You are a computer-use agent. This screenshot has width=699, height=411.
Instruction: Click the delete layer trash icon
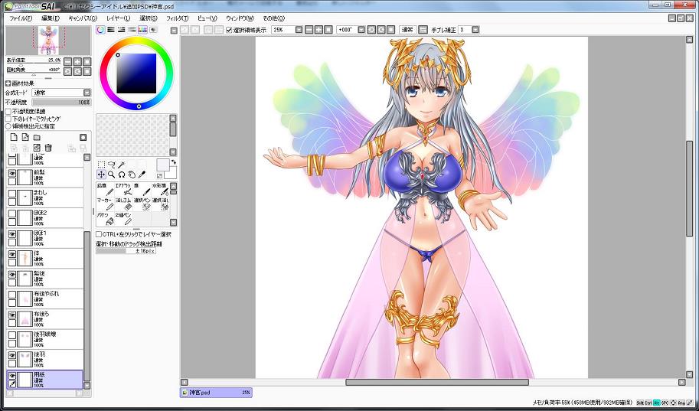click(48, 148)
